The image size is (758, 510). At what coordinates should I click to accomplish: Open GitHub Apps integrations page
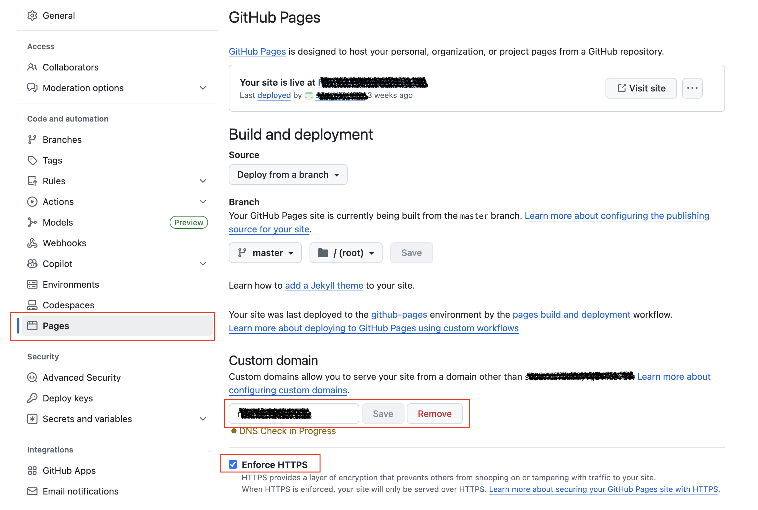coord(117,471)
